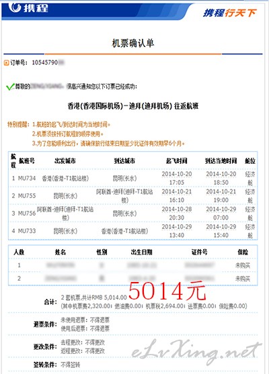Select order number 10545790 text
Screen dimensions: 269x374
[45, 62]
